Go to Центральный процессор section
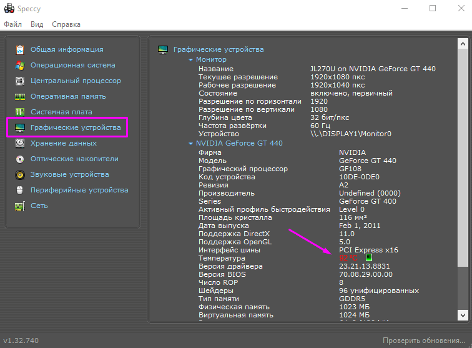The image size is (472, 348). (x=76, y=81)
